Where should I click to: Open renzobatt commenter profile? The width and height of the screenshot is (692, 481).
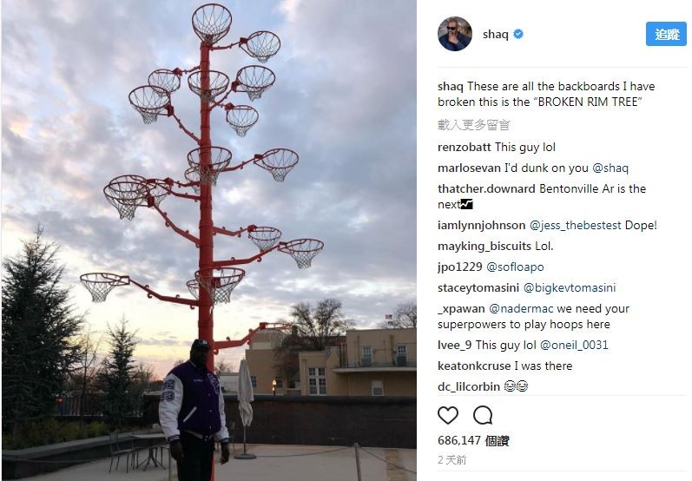coord(464,147)
